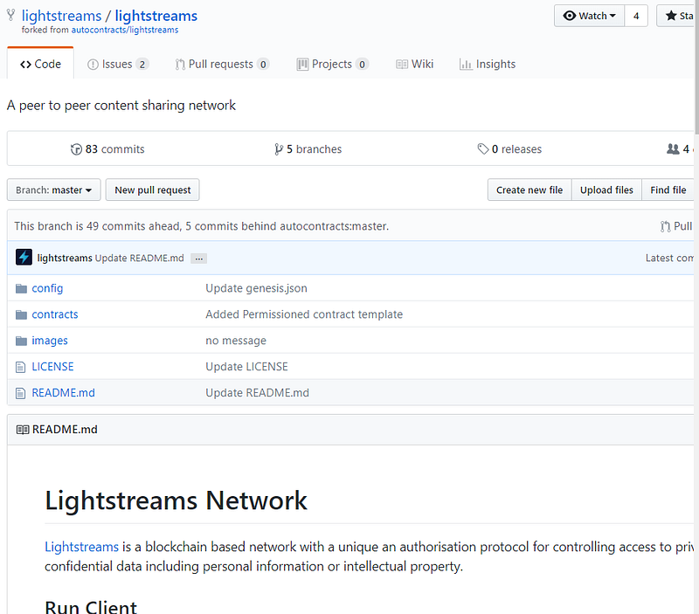Click the Issues count badge 2

tap(142, 65)
